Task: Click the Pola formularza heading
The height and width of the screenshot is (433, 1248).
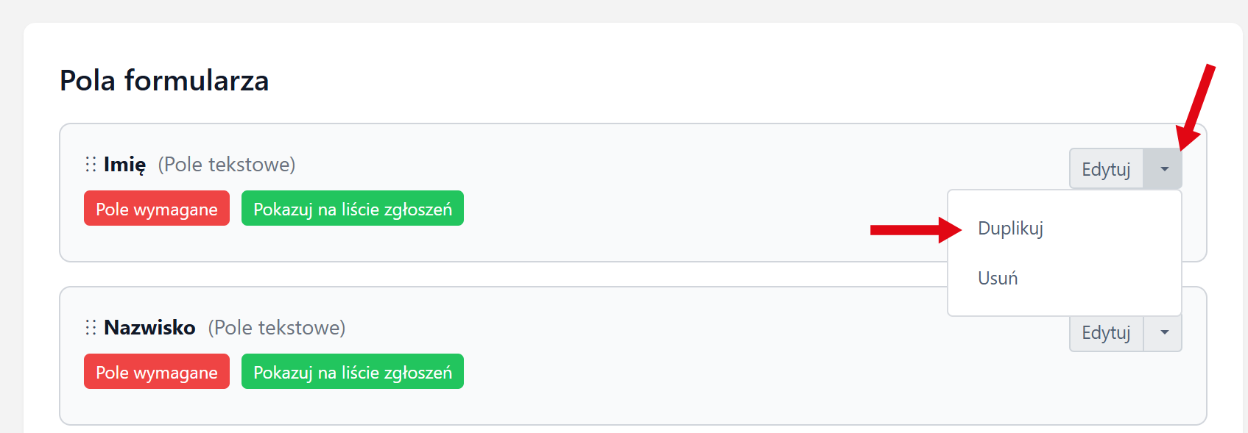Action: [x=164, y=81]
